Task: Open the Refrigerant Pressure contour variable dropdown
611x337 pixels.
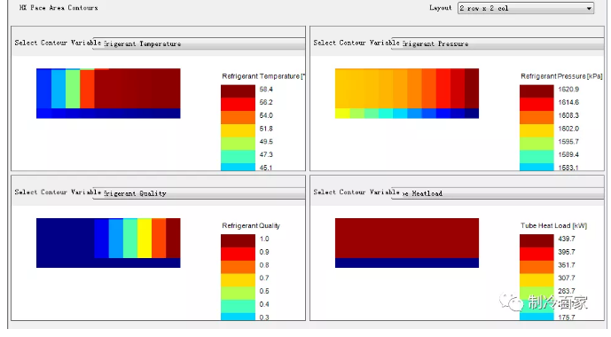Action: coord(497,43)
